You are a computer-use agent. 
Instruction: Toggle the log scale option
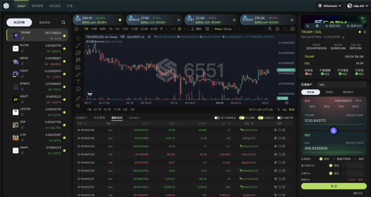tap(284, 110)
